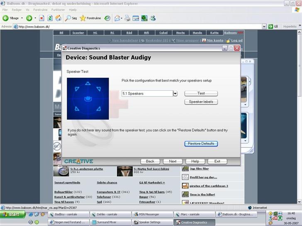Click the browser Stop icon

tap(41, 18)
